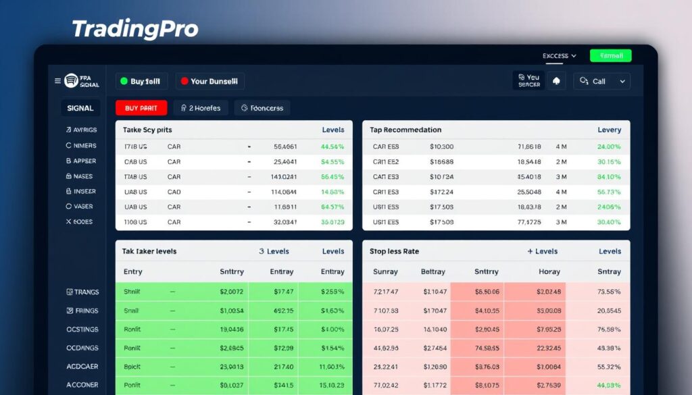Switch to the Foncerss tab
This screenshot has width=692, height=395.
pyautogui.click(x=262, y=108)
